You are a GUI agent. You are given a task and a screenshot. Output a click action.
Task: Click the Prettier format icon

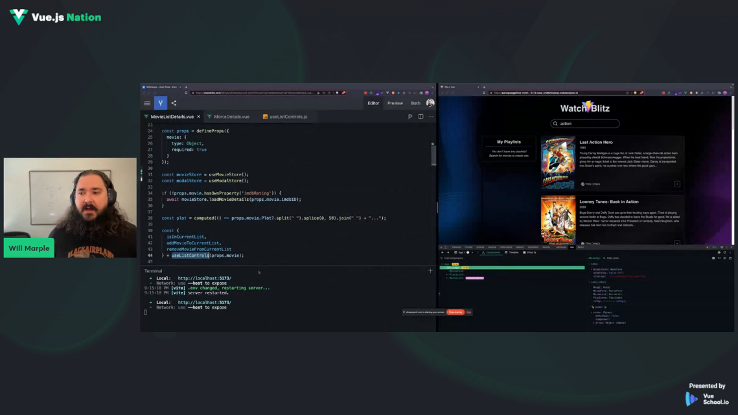point(410,117)
